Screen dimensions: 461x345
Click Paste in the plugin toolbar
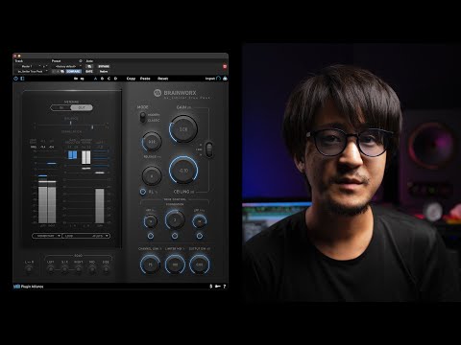[x=145, y=79]
